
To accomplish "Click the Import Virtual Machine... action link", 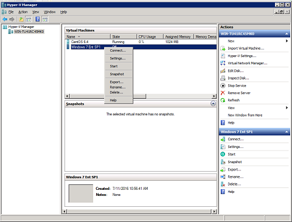I will (x=246, y=49).
